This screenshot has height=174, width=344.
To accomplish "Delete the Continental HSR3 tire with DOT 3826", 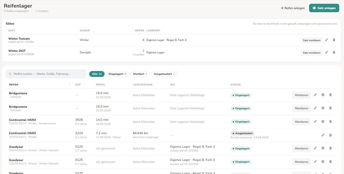I will click(330, 121).
